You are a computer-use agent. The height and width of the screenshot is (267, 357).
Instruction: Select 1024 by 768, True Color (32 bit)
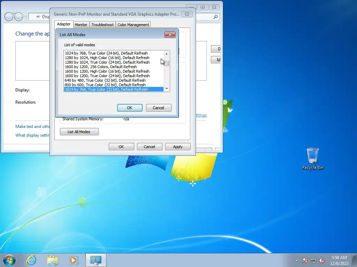114,89
